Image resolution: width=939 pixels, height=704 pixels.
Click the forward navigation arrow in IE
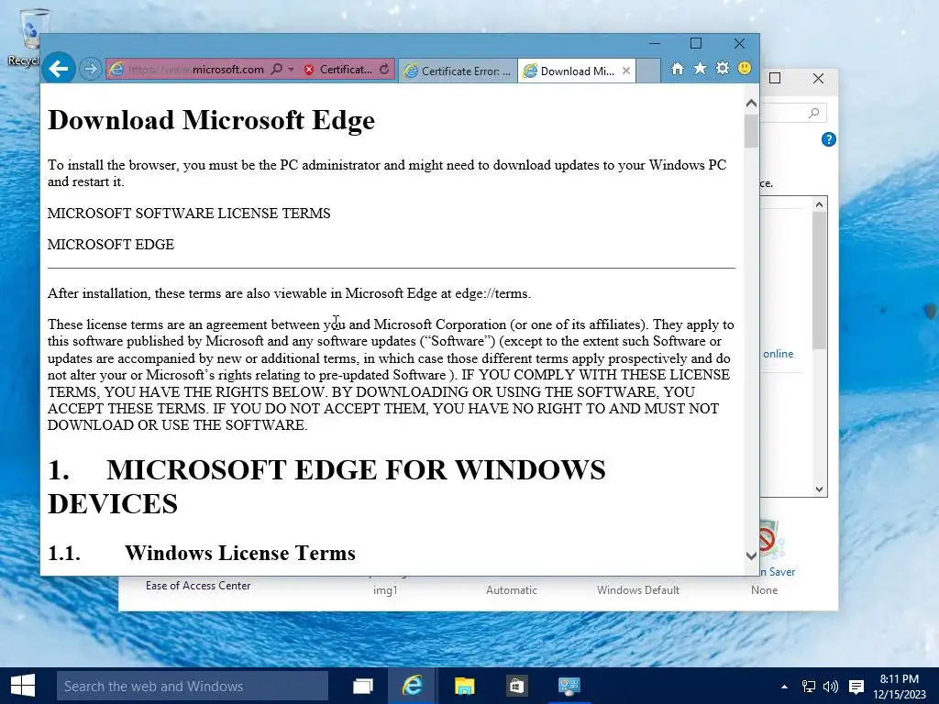[x=91, y=69]
